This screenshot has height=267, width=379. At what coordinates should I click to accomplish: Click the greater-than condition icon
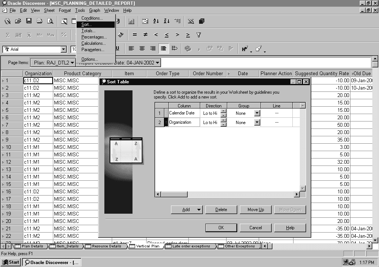coord(177,35)
